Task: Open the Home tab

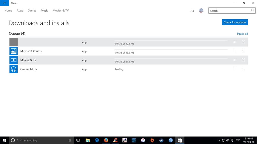Action: 8,11
